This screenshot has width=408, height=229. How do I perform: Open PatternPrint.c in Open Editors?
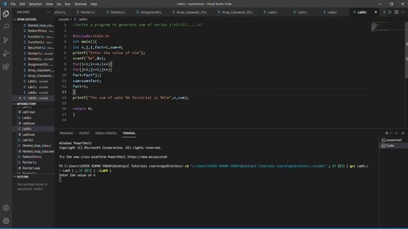click(x=34, y=31)
